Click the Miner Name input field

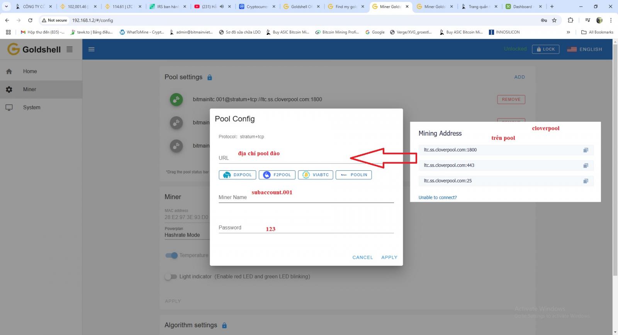pos(306,197)
